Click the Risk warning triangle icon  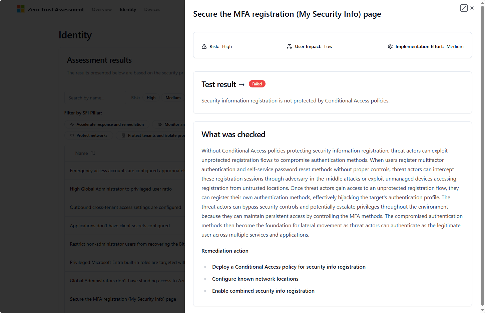pyautogui.click(x=204, y=46)
